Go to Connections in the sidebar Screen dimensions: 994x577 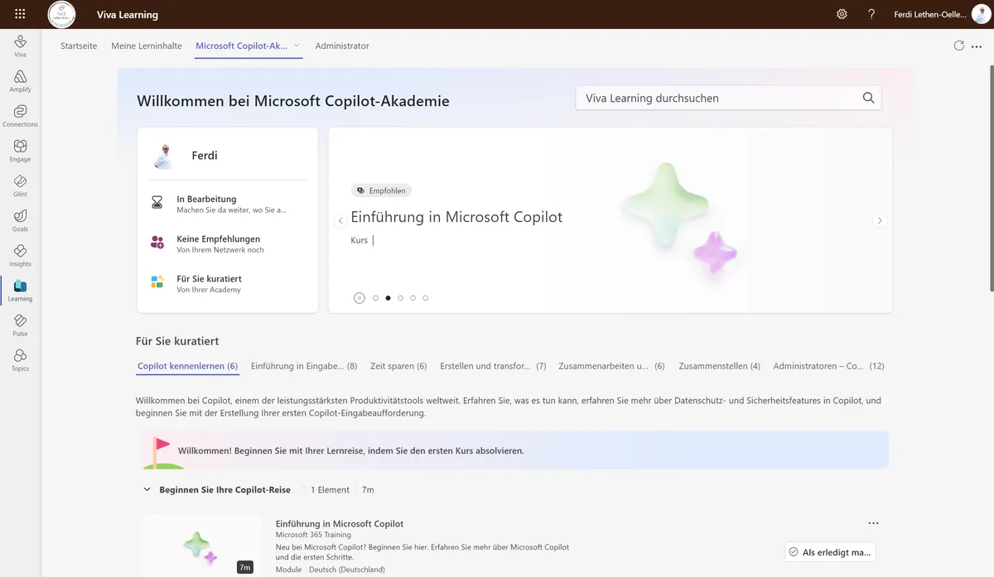(x=20, y=115)
